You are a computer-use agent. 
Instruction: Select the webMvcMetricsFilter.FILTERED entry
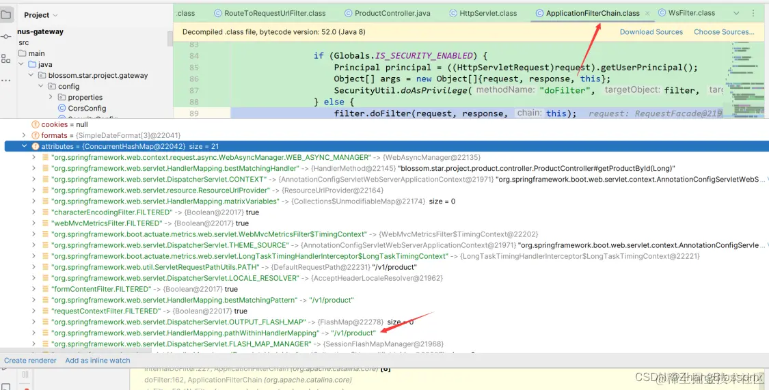click(150, 223)
